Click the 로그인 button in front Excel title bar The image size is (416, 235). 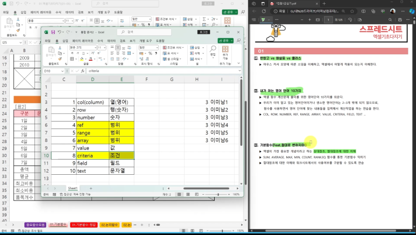tap(203, 32)
